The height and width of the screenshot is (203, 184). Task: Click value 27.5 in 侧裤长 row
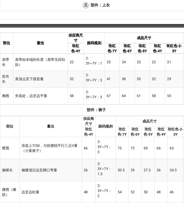pyautogui.click(x=147, y=170)
